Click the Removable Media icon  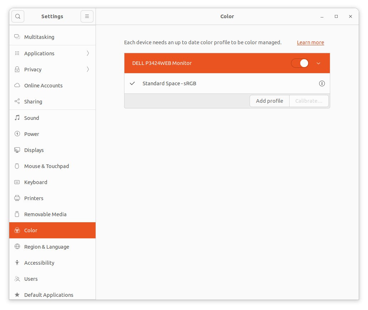click(x=17, y=214)
